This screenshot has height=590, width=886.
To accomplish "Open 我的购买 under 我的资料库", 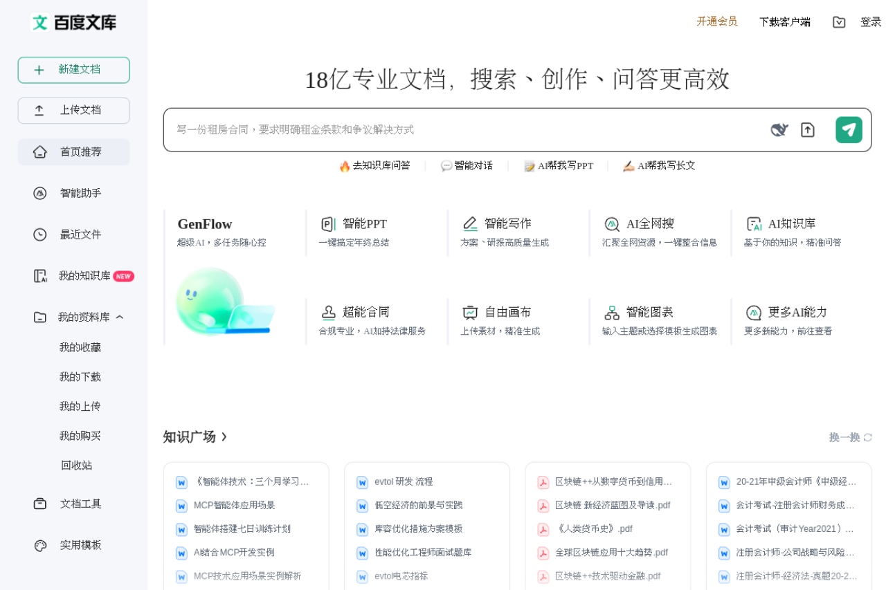I will pyautogui.click(x=80, y=436).
